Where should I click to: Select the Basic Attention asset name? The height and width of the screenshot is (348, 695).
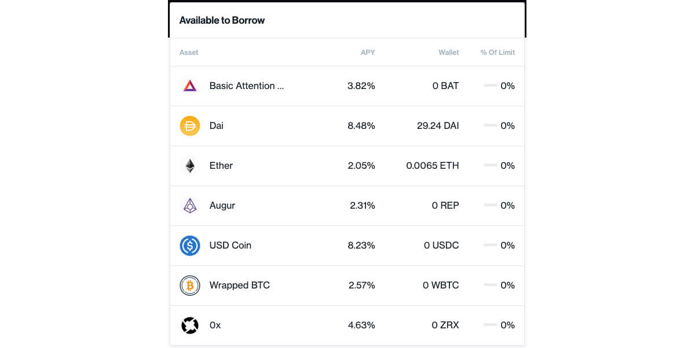coord(247,86)
